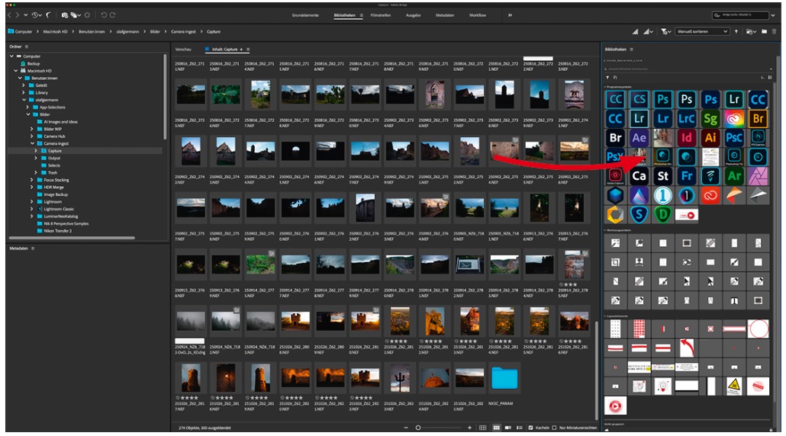Click the thumbnail size slider
Viewport: 786px width, 436px height.
pos(418,428)
